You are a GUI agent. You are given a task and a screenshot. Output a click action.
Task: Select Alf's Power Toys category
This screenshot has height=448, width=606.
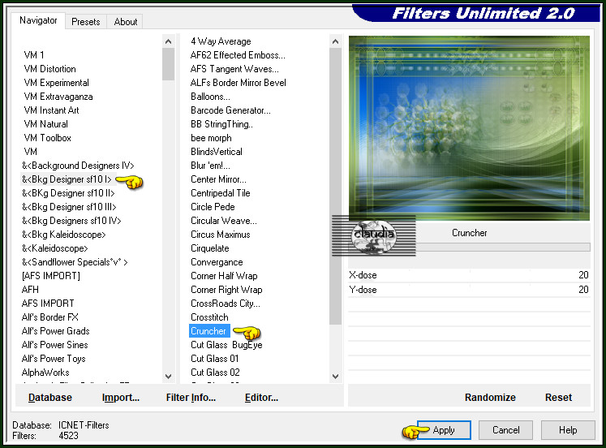(x=54, y=359)
